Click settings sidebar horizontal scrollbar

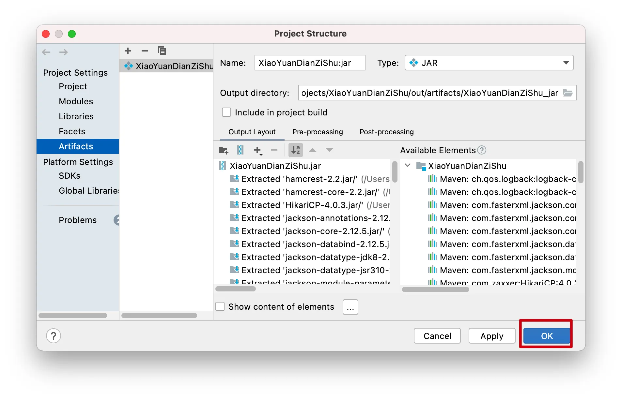pyautogui.click(x=73, y=316)
